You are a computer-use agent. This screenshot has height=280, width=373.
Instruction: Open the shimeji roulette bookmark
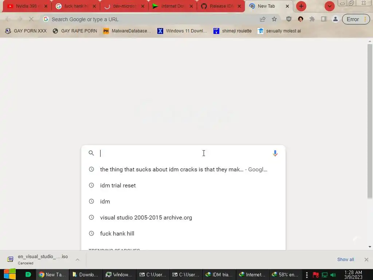232,31
